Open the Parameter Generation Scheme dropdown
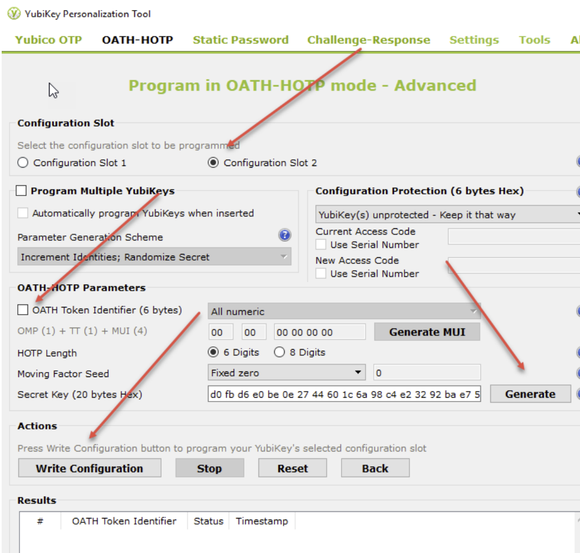580x553 pixels. pos(154,257)
